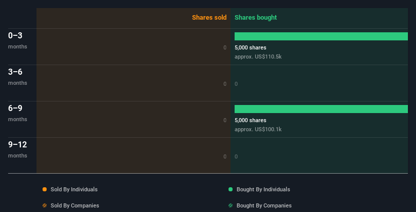Click the Shares sold column header
The width and height of the screenshot is (416, 212).
(209, 18)
